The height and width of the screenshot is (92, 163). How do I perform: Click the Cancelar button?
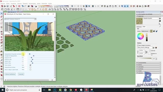tap(21, 74)
